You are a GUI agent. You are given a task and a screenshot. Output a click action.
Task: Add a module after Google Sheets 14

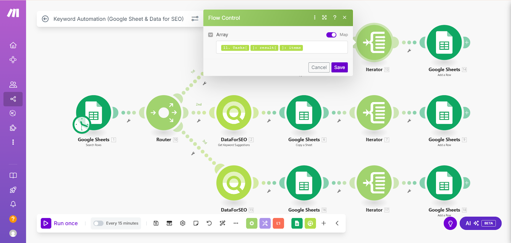click(x=467, y=43)
